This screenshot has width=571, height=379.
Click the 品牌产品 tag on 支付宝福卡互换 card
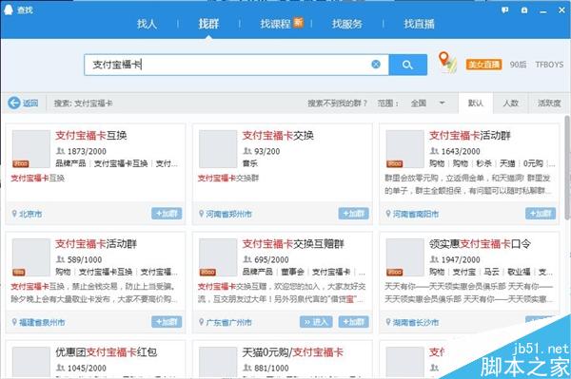70,163
